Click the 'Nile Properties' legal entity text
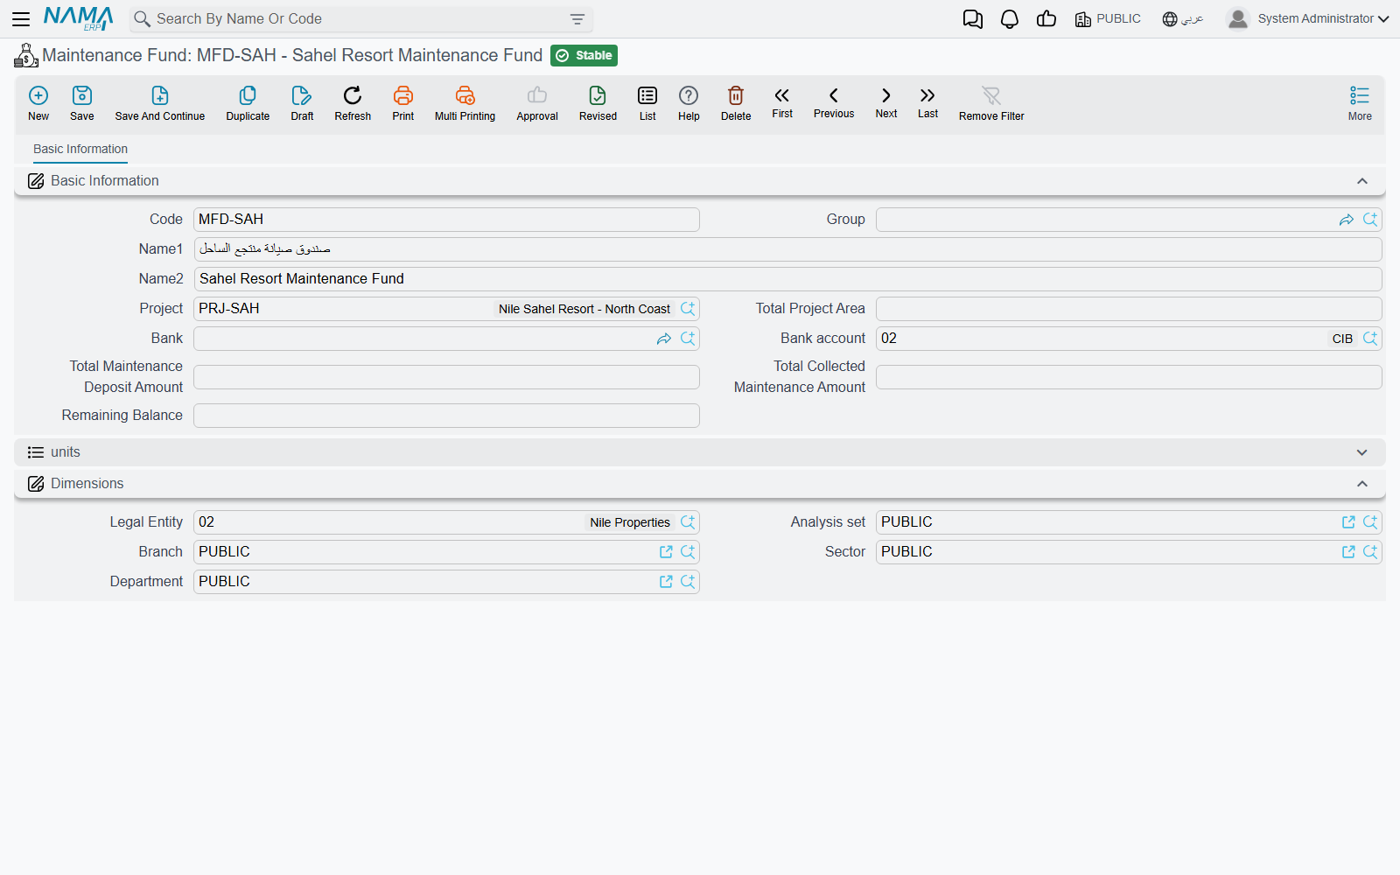 (x=630, y=522)
